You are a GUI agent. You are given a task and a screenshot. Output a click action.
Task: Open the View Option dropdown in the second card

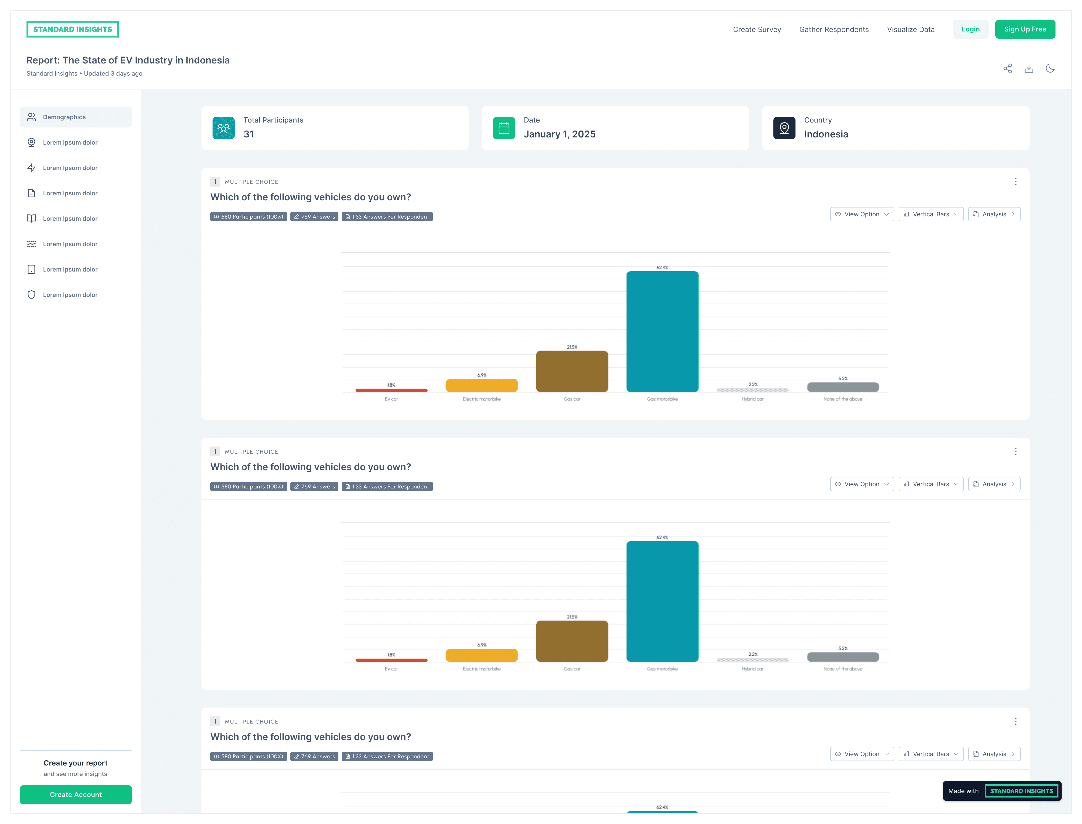tap(862, 484)
